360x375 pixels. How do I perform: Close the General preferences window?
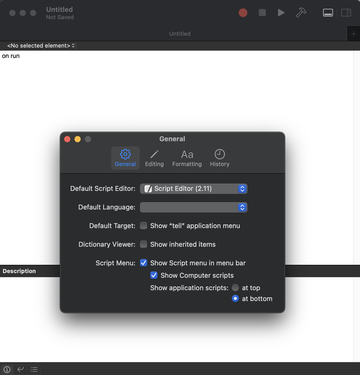67,139
